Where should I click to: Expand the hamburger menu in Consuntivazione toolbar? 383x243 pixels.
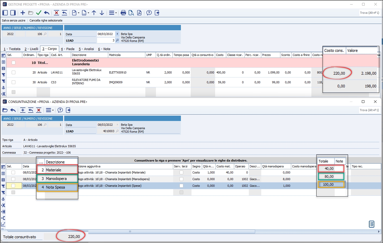[x=49, y=110]
